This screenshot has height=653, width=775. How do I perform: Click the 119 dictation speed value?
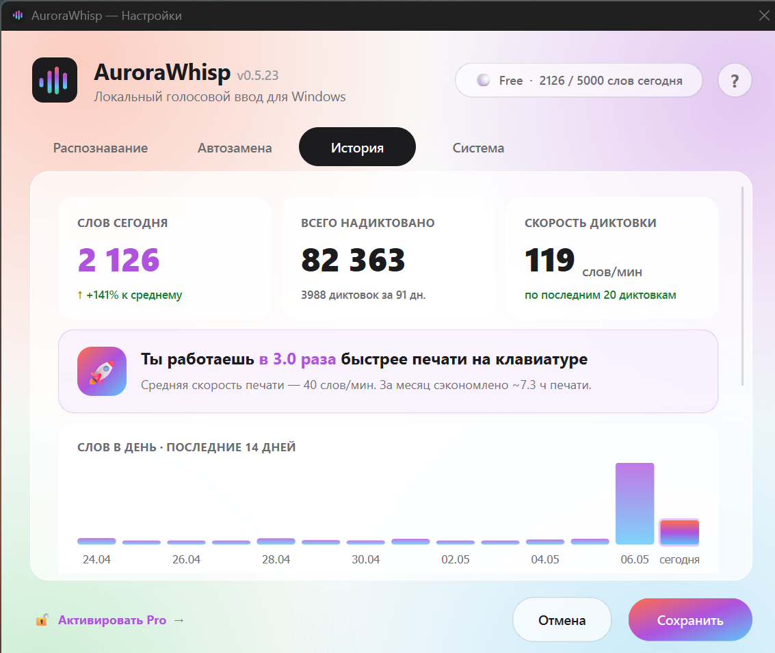(550, 260)
